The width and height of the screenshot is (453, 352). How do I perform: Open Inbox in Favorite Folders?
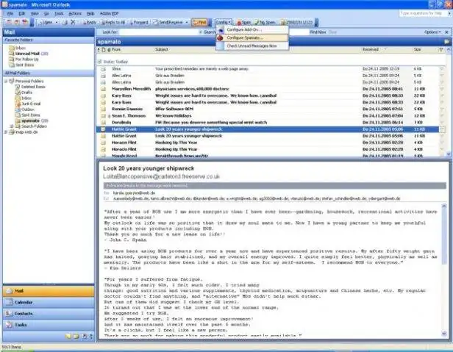click(x=21, y=48)
